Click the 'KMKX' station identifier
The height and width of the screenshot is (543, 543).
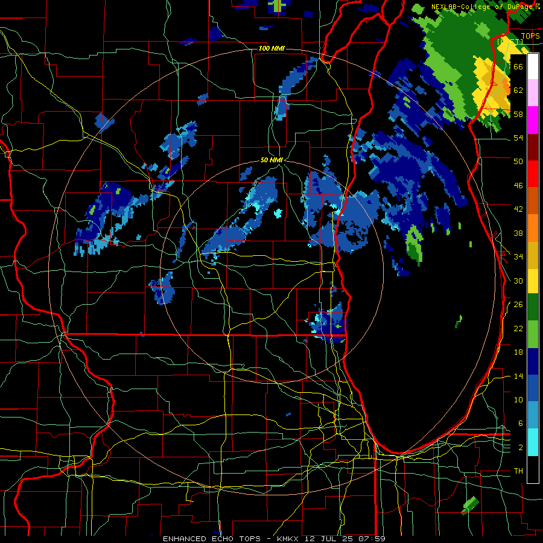[287, 539]
